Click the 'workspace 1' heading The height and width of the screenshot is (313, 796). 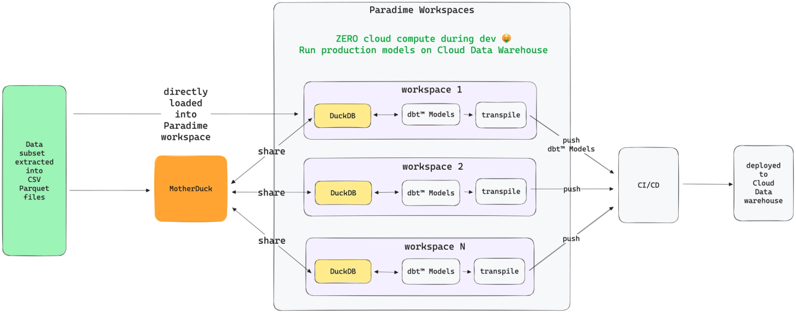coord(432,90)
